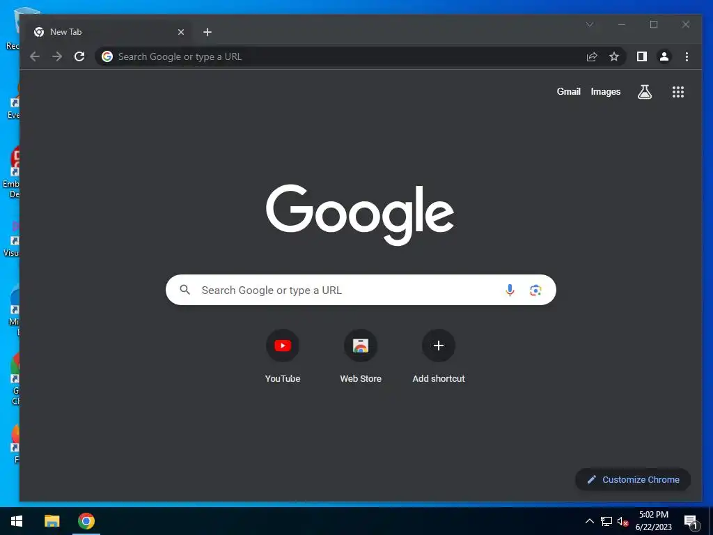
Task: Click the Chrome taskbar icon
Action: tap(86, 521)
